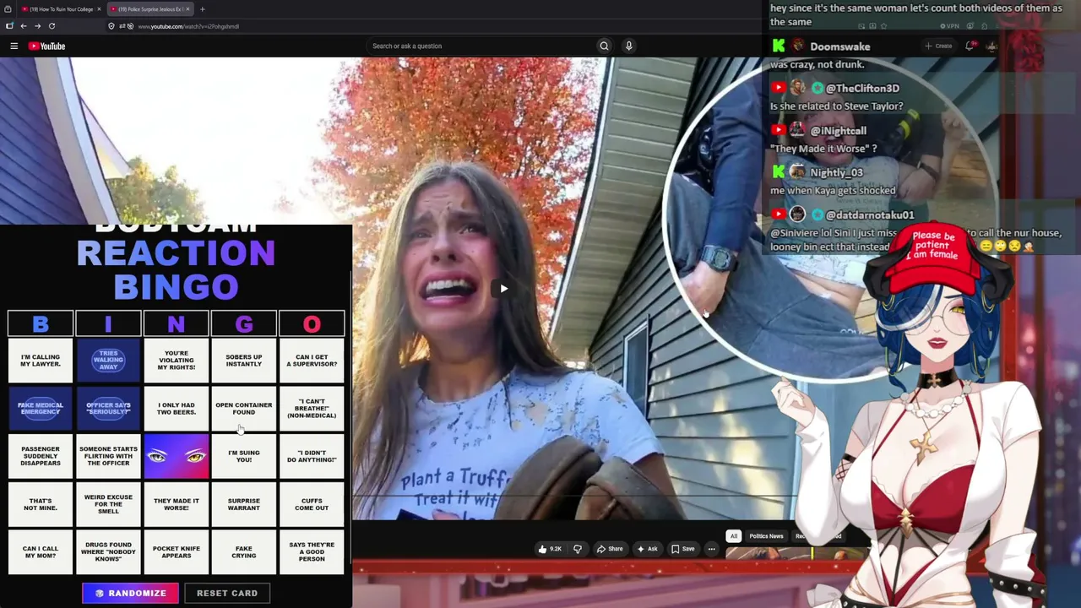
Task: Mark 'CAN I GET A SUPERVISOR?' square
Action: pyautogui.click(x=312, y=361)
